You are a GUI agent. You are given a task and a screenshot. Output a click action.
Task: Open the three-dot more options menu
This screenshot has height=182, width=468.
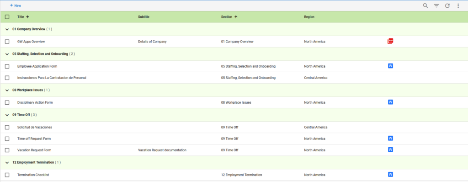[x=458, y=5]
